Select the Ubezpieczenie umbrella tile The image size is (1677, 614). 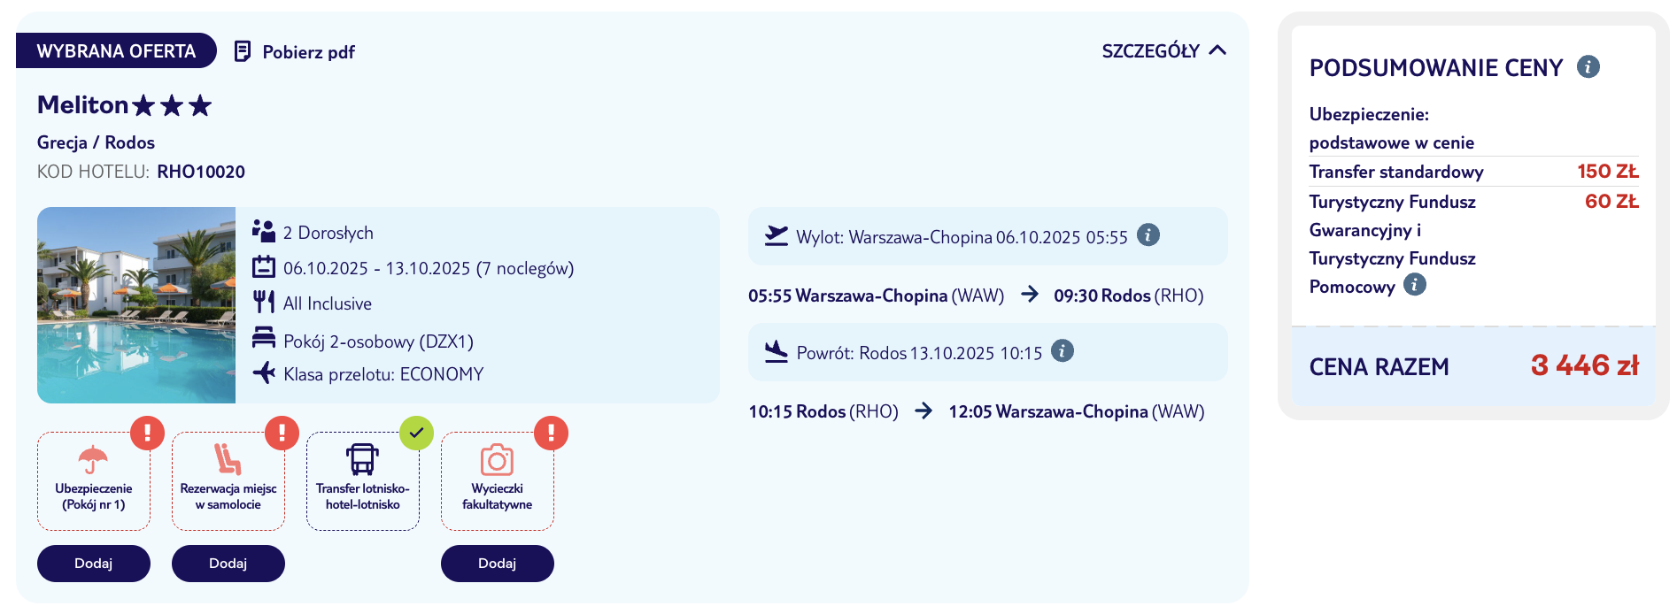pyautogui.click(x=94, y=481)
